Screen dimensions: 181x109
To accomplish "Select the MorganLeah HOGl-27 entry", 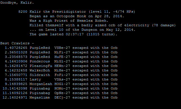I will coord(61,84).
